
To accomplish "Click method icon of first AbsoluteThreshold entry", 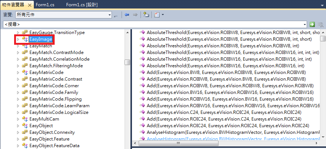I will [142, 33].
